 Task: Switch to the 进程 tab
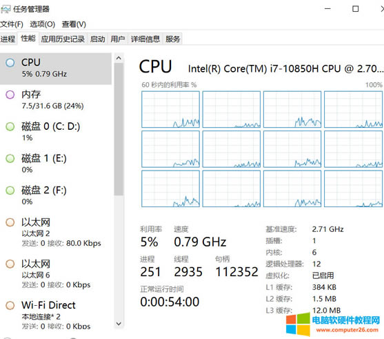tap(8, 39)
